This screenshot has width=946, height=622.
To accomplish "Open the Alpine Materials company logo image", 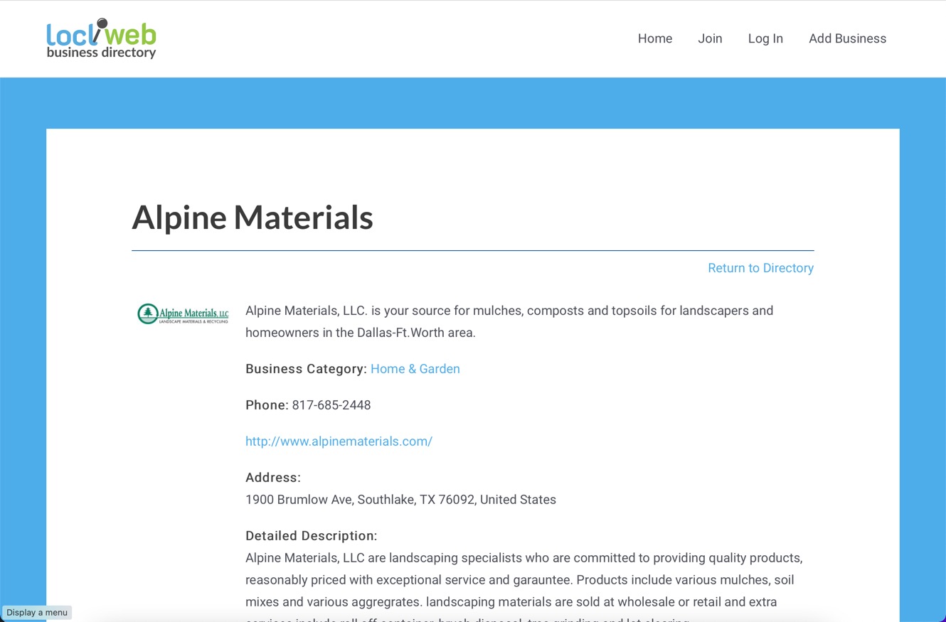I will tap(183, 313).
